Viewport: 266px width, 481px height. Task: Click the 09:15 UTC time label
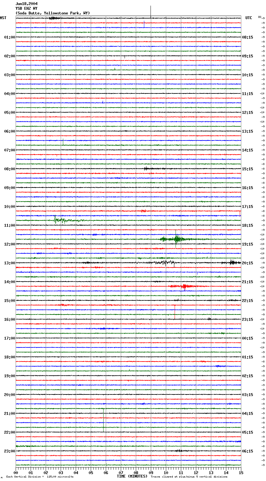248,56
